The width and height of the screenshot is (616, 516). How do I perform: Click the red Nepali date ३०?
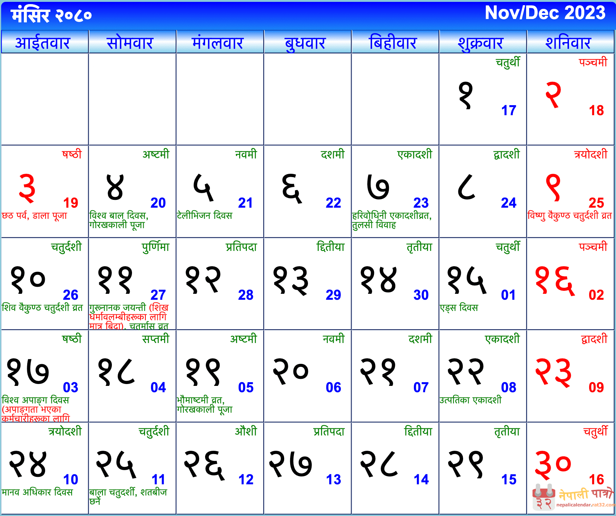tap(553, 465)
